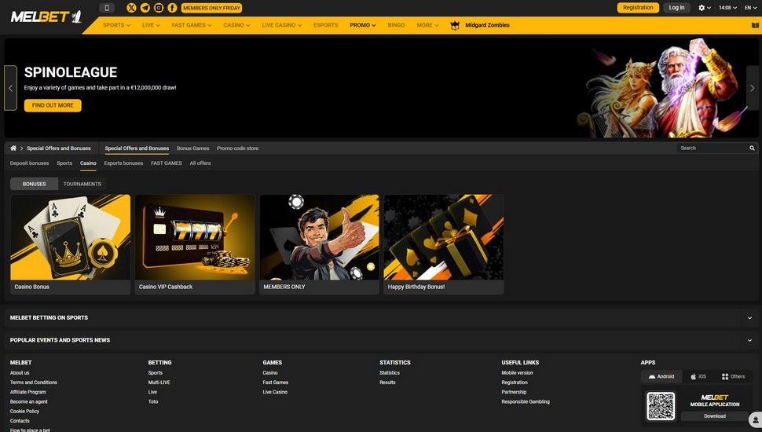
Task: Toggle to TOURNAMENTS view
Action: tap(82, 184)
